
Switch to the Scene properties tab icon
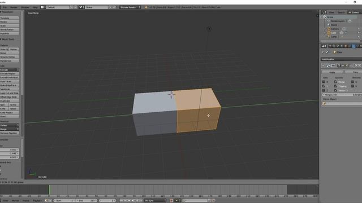point(338,46)
